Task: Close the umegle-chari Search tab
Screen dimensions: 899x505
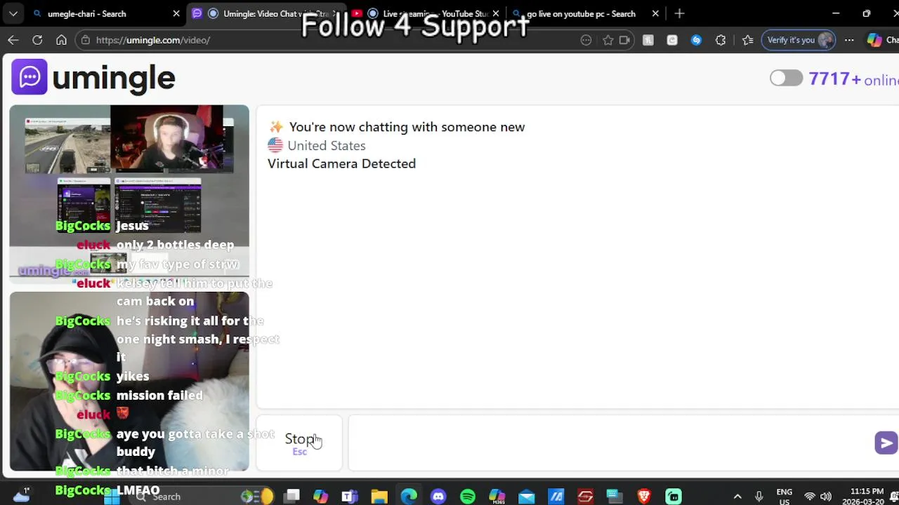Action: pos(177,13)
